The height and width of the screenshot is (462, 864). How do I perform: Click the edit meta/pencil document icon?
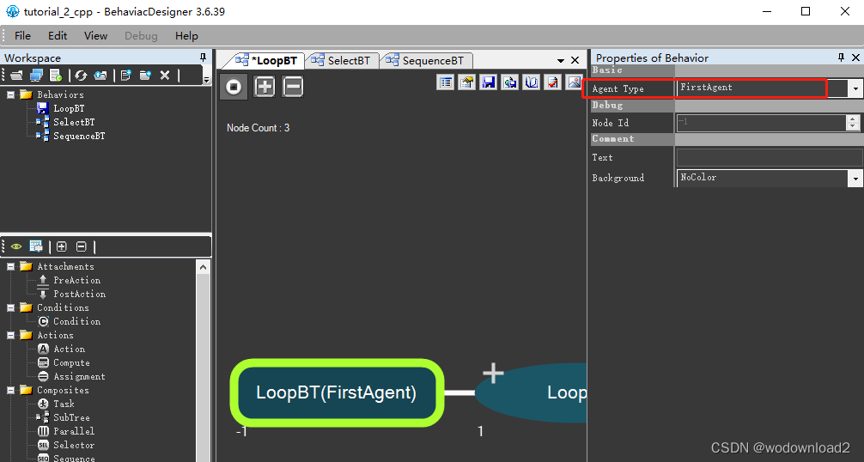pos(466,82)
